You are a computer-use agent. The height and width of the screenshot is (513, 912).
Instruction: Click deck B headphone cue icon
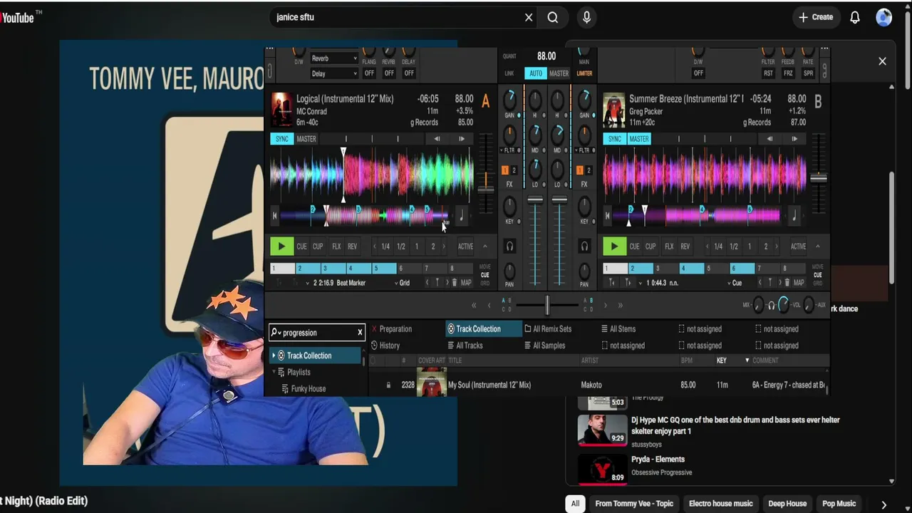click(584, 247)
